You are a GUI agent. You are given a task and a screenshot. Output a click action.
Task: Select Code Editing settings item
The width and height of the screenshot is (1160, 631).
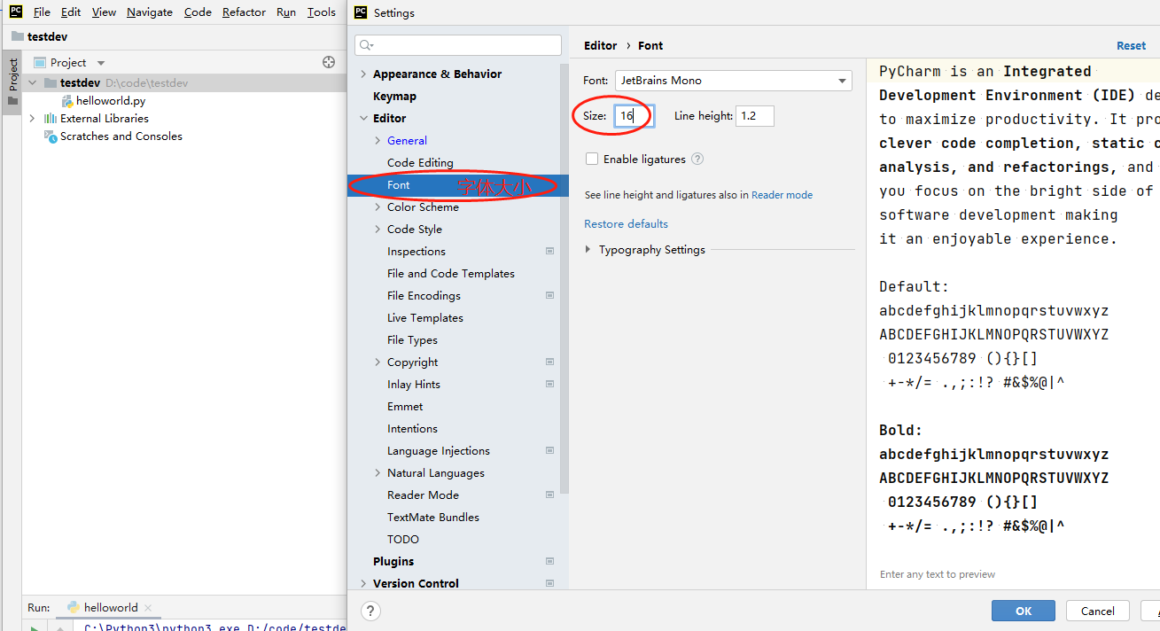click(x=420, y=163)
